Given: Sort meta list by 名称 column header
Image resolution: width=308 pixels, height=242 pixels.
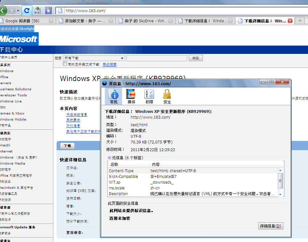Looking at the screenshot, I should [x=129, y=165].
